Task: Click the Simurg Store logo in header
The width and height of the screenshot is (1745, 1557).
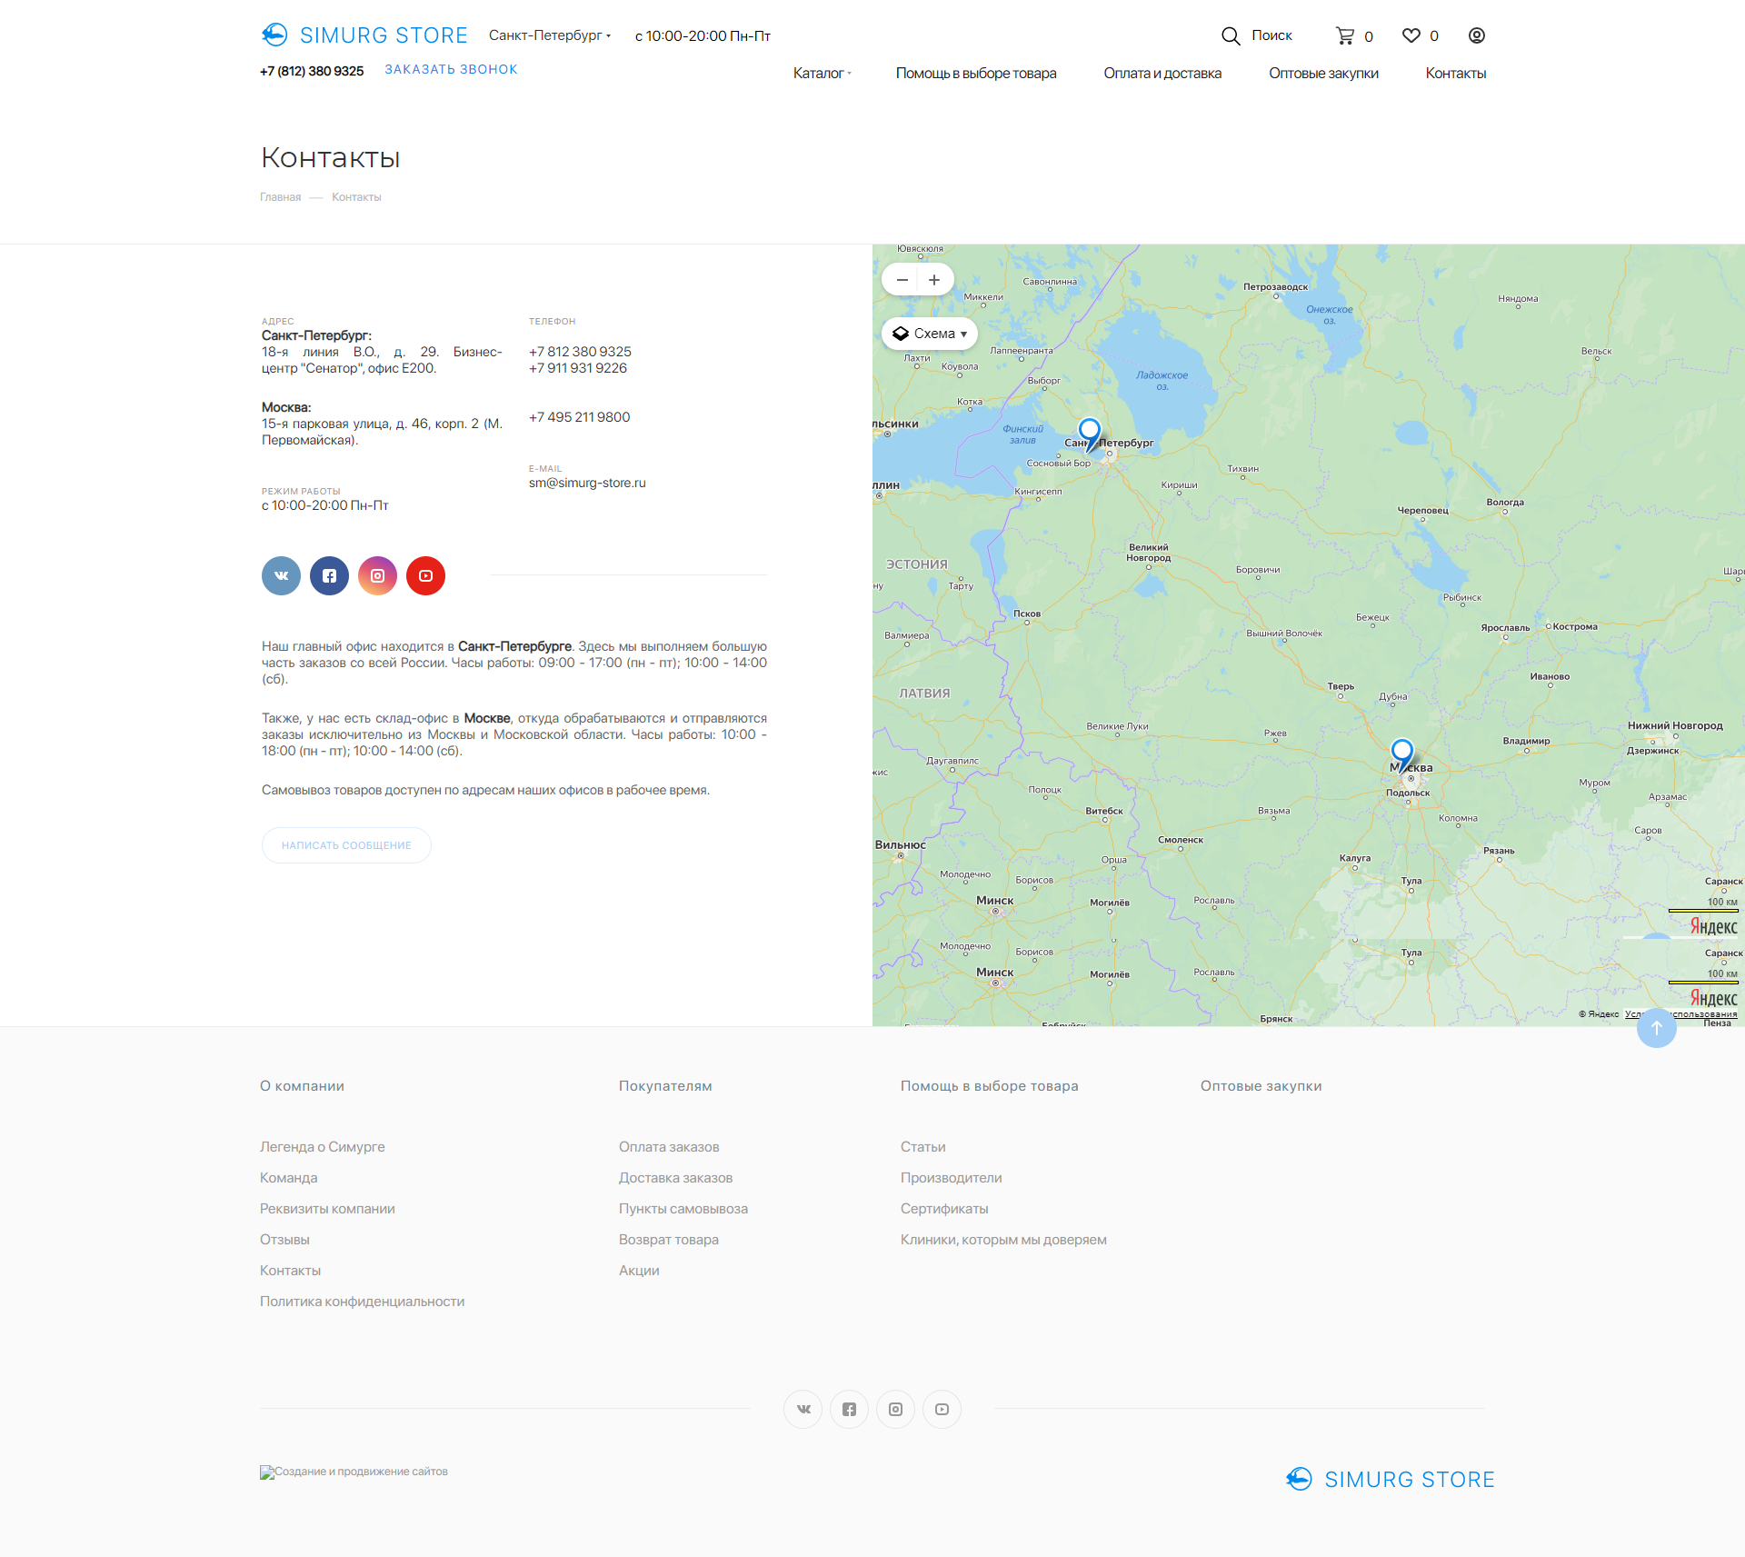Action: (364, 35)
